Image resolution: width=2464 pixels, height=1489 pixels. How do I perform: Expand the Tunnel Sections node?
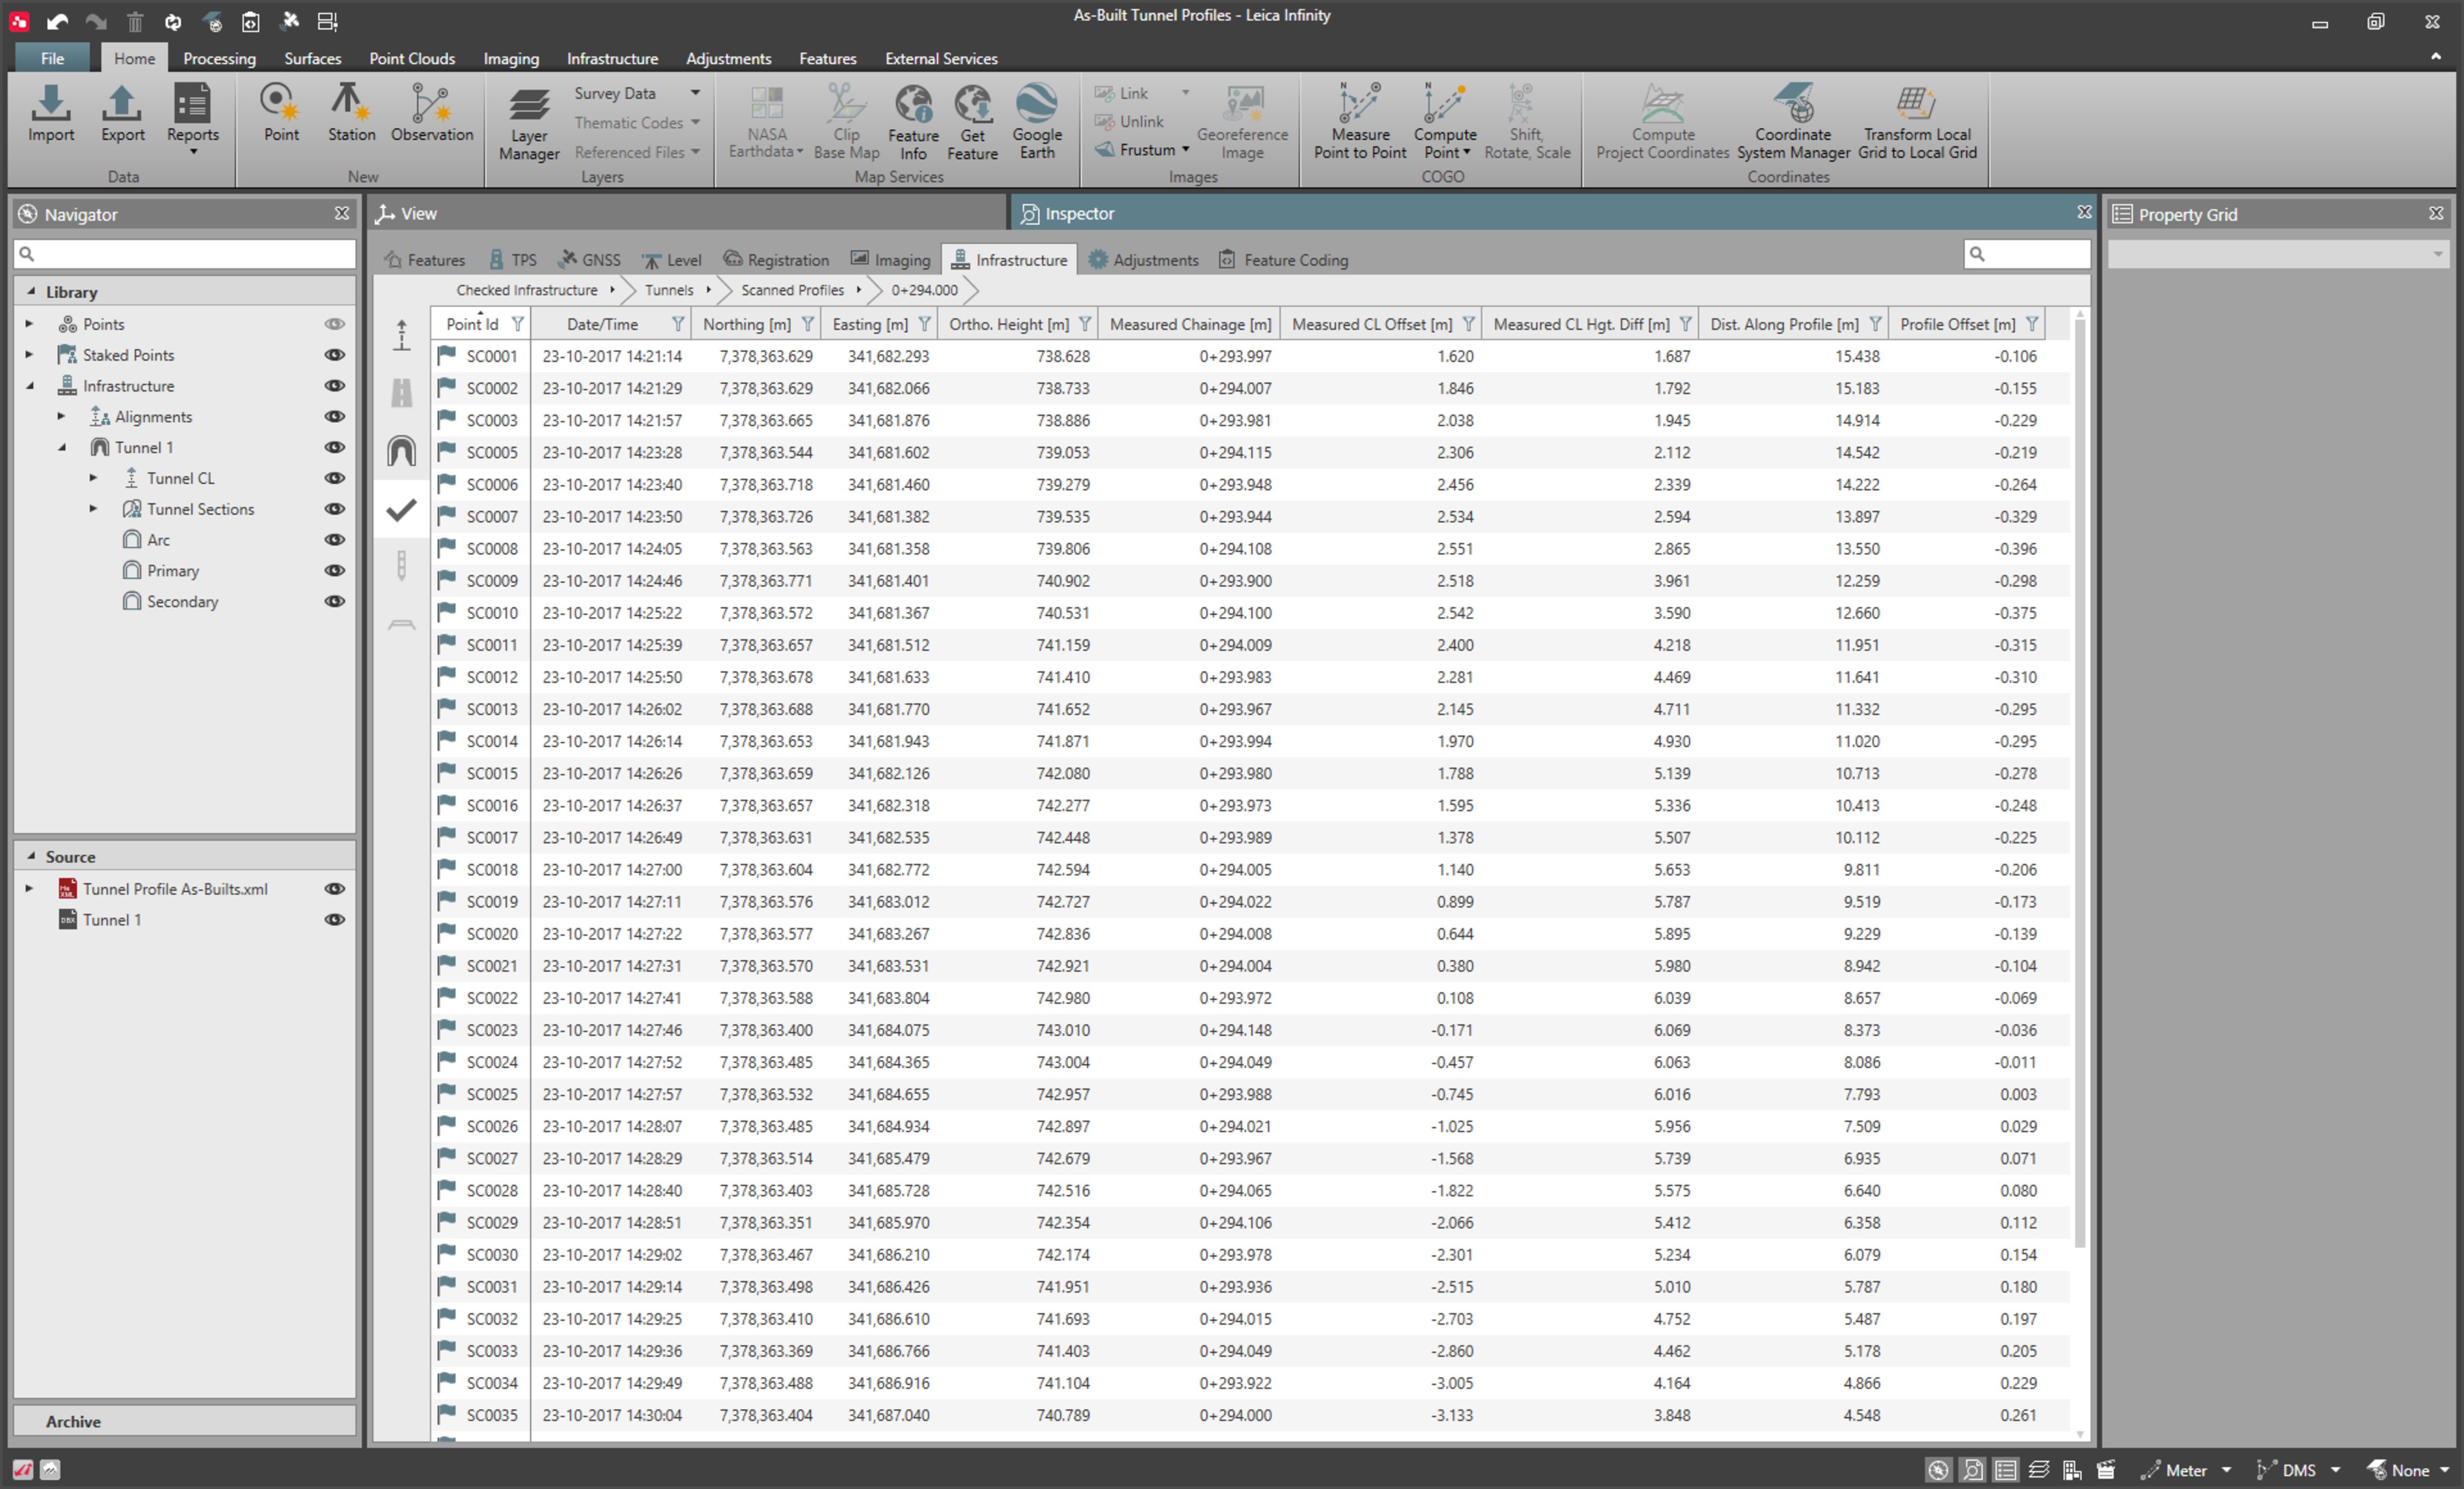click(x=93, y=509)
